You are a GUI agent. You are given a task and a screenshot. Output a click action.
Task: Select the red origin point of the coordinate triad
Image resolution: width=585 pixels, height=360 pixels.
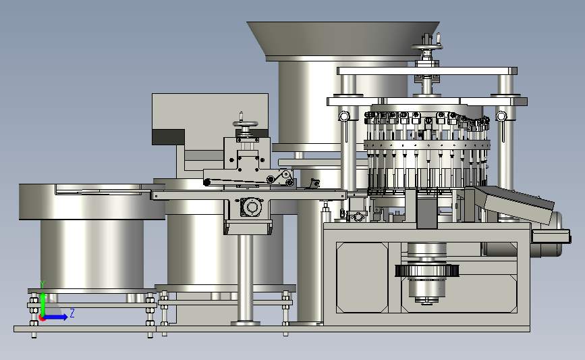[x=42, y=318]
